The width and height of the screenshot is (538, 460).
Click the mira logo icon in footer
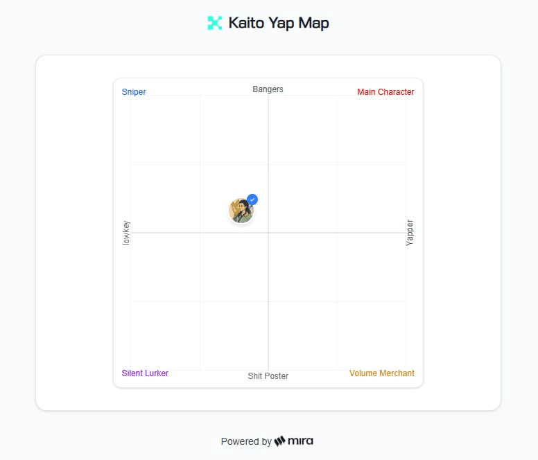pyautogui.click(x=280, y=441)
